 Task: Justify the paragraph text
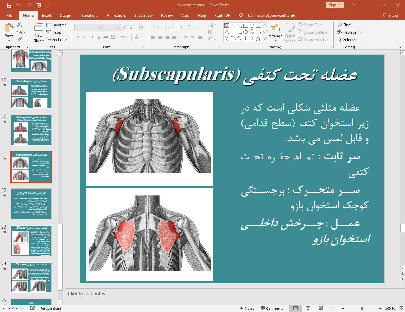174,37
